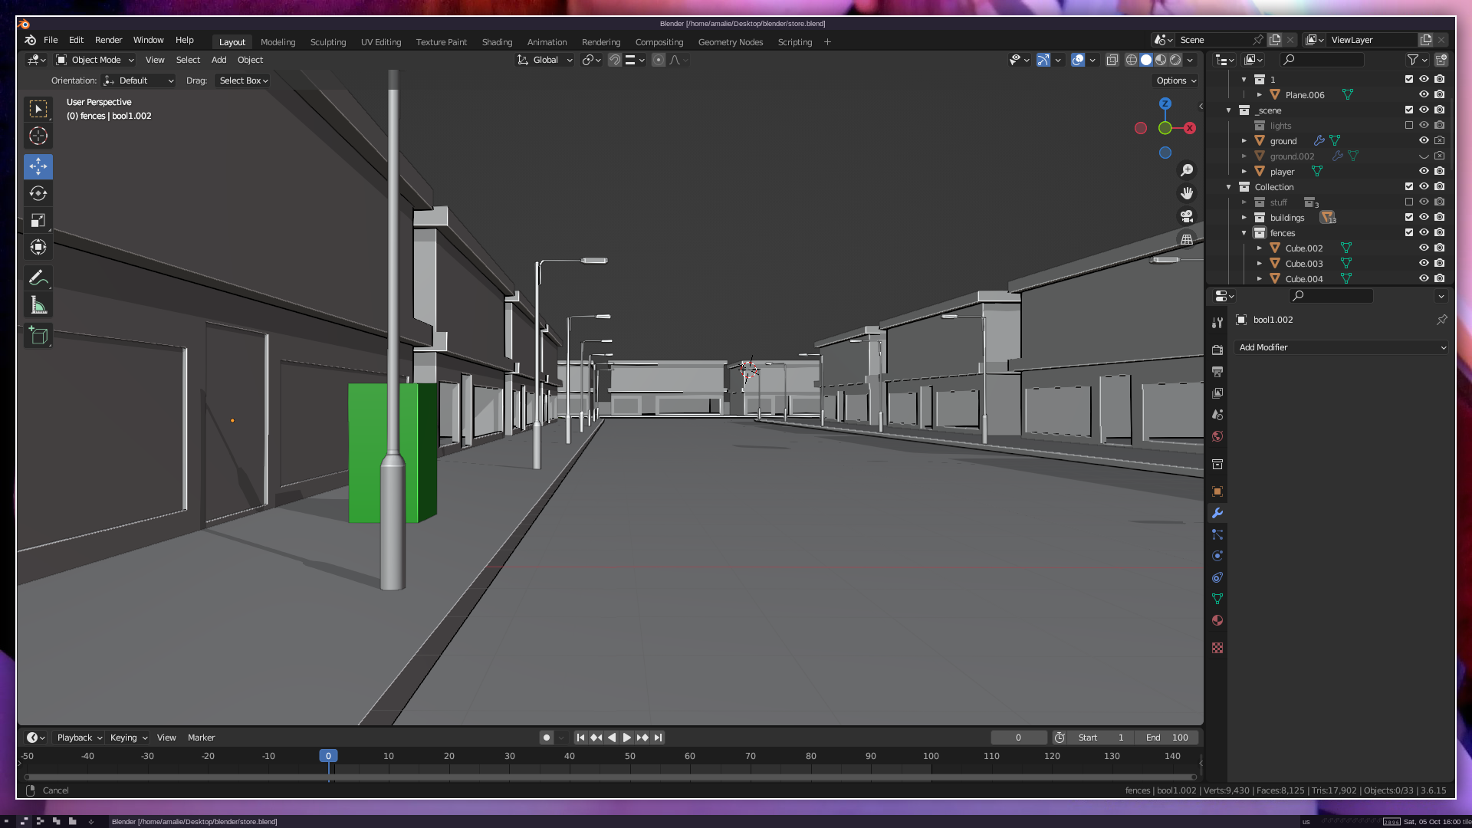Open the Render menu
The height and width of the screenshot is (828, 1472).
108,40
